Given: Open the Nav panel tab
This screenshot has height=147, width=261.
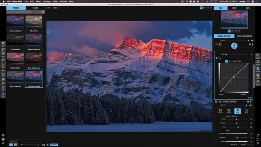Looking at the screenshot, I should tap(221, 8).
